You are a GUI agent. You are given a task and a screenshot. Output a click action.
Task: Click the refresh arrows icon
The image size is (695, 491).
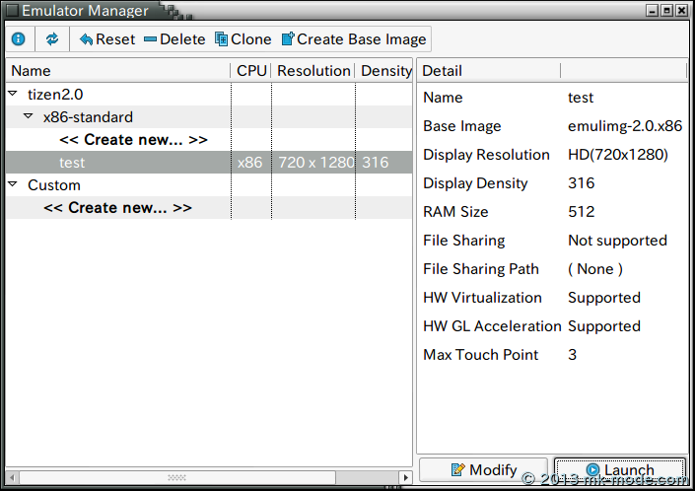click(52, 39)
